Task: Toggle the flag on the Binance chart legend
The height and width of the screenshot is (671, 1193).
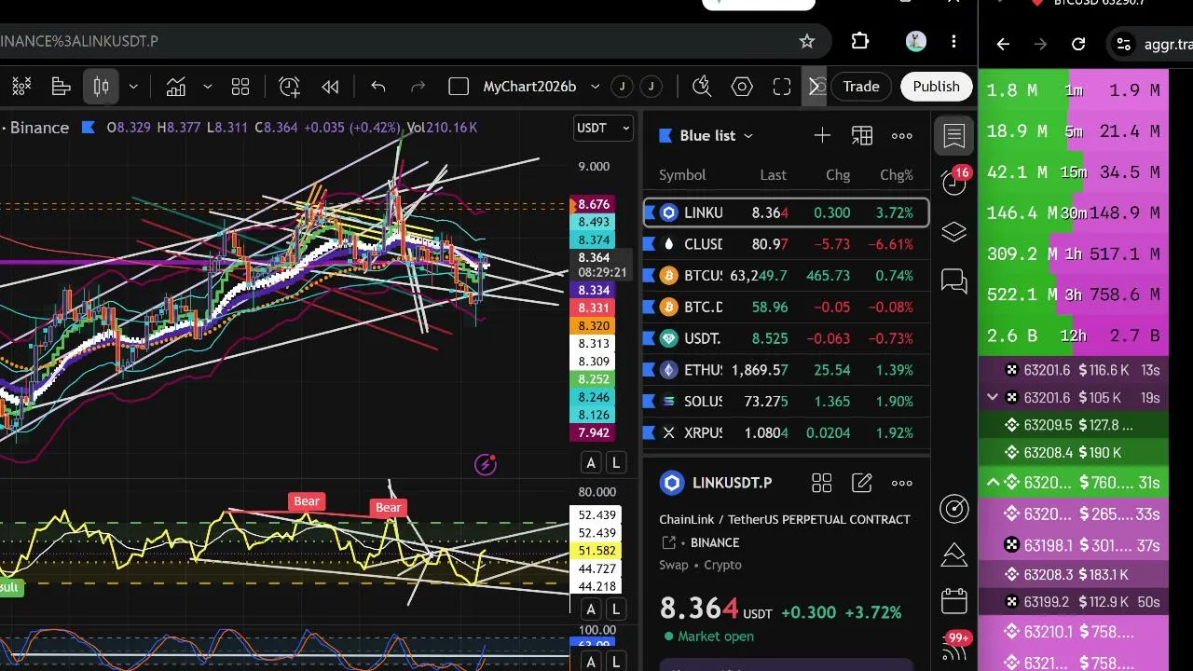Action: click(89, 128)
